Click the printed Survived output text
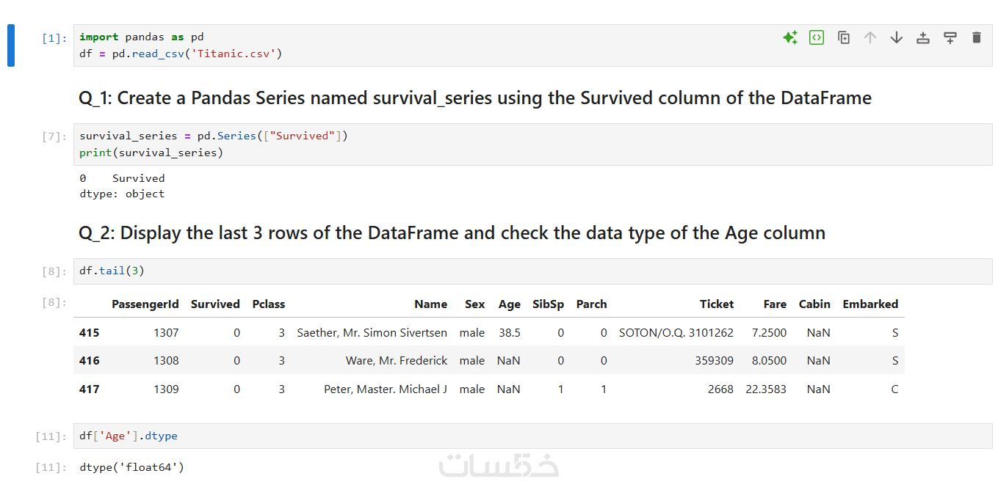998x487 pixels. pos(137,178)
